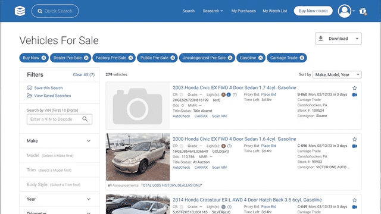Click video camera icon for 2003 Civic
Viewport: 381px width, 214px height.
pos(355,95)
